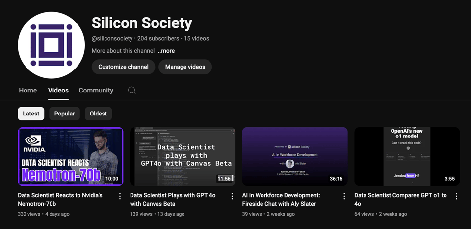
Task: Open the AI in Workforce Development thumbnail
Action: [x=295, y=157]
